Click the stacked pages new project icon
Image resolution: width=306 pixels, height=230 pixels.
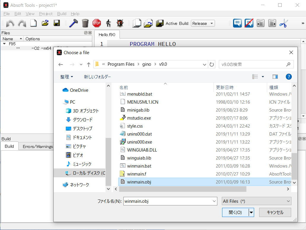click(137, 23)
